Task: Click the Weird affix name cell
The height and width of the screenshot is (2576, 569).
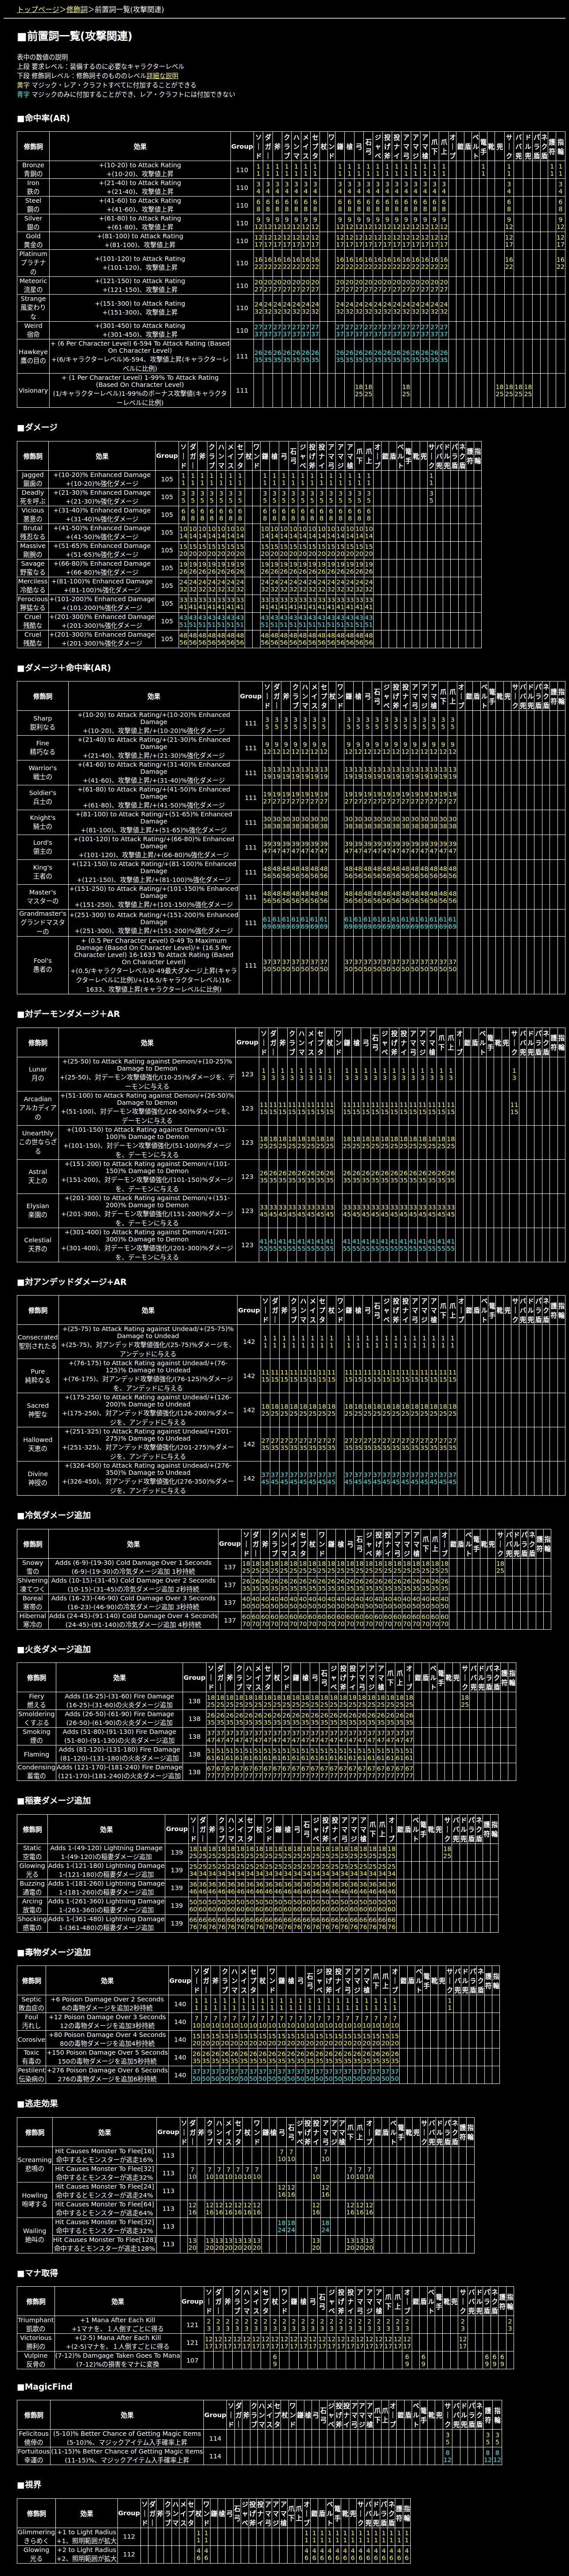Action: [x=33, y=330]
